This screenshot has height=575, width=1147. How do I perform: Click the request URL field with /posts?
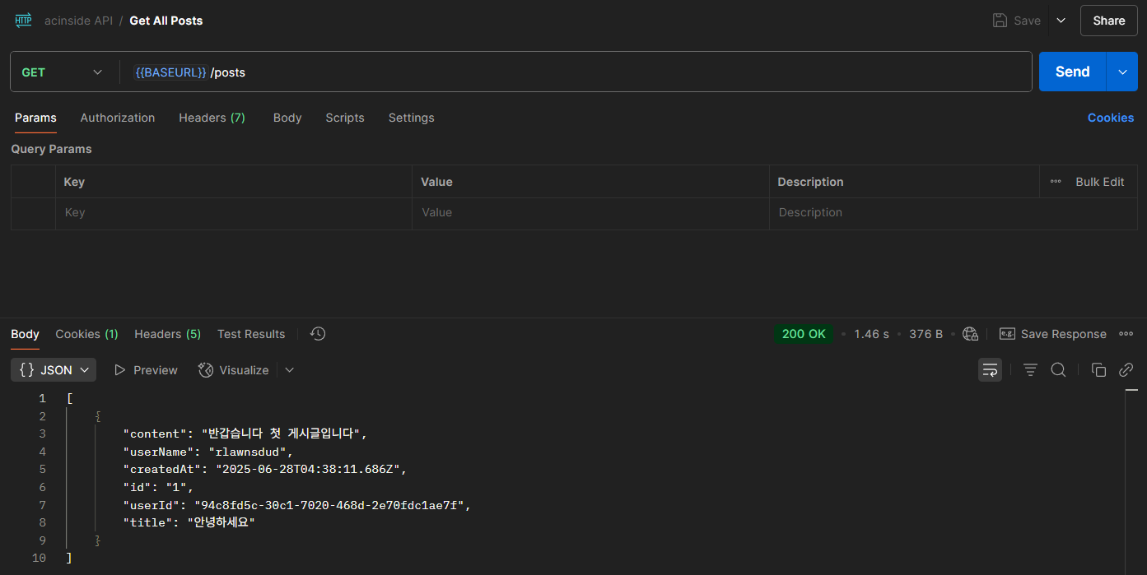pyautogui.click(x=576, y=72)
